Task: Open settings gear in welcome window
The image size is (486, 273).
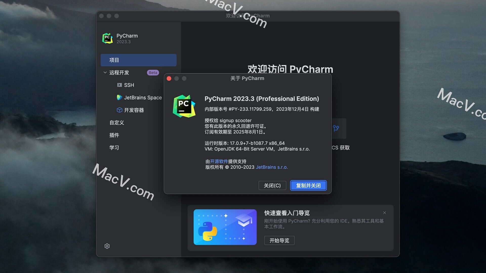Action: coord(107,246)
